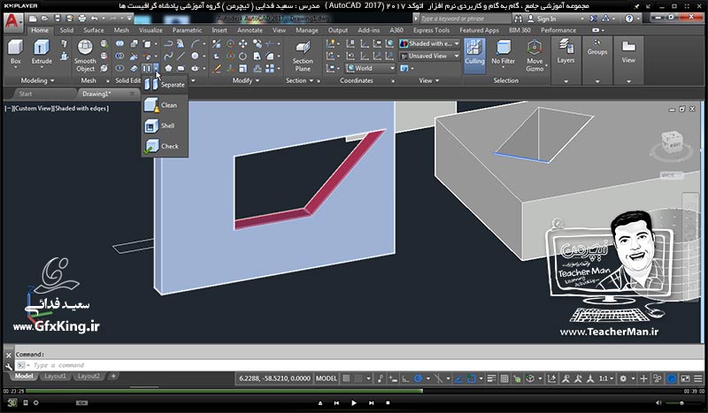This screenshot has width=708, height=413.
Task: Expand the Modeling panel
Action: 37,80
